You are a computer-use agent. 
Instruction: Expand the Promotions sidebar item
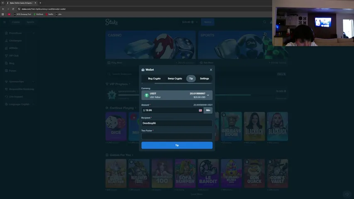click(x=20, y=33)
